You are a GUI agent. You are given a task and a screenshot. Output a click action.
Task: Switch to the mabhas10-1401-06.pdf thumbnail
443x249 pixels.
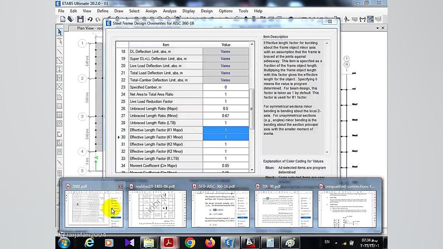pyautogui.click(x=157, y=209)
